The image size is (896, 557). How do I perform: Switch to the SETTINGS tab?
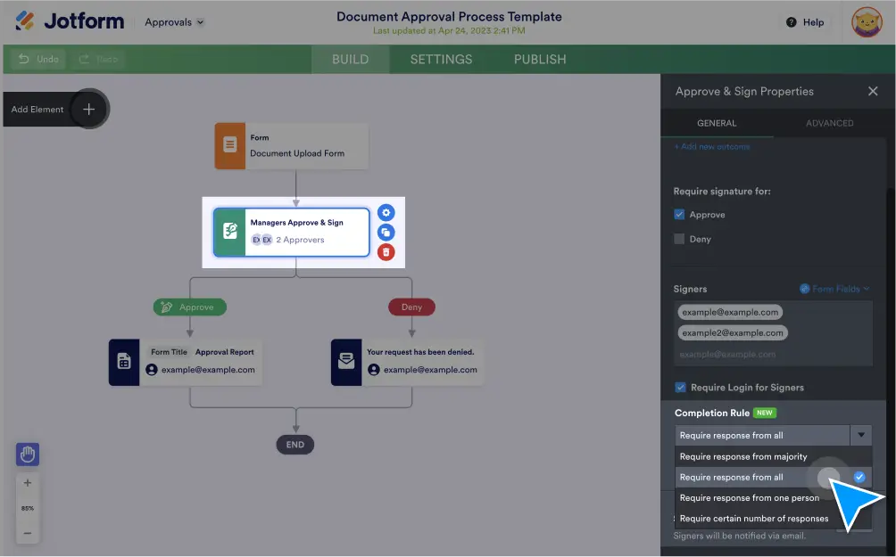coord(441,60)
